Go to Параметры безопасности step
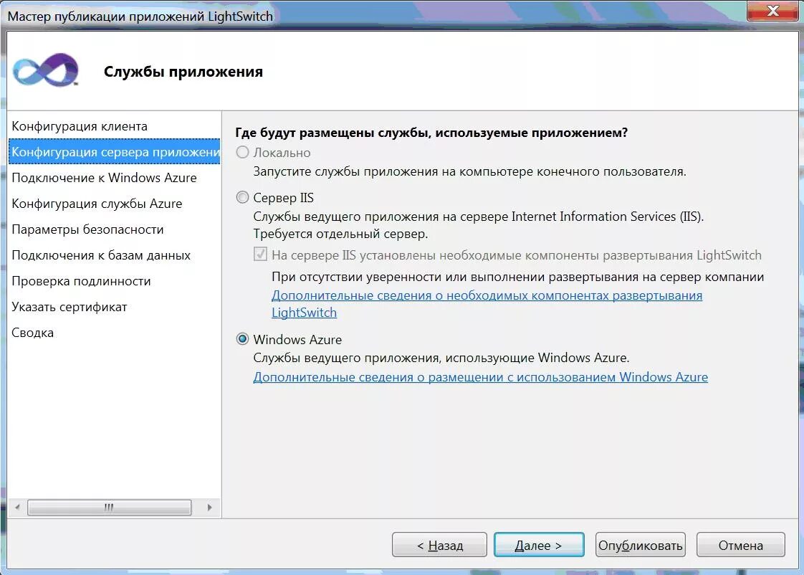 coord(87,229)
